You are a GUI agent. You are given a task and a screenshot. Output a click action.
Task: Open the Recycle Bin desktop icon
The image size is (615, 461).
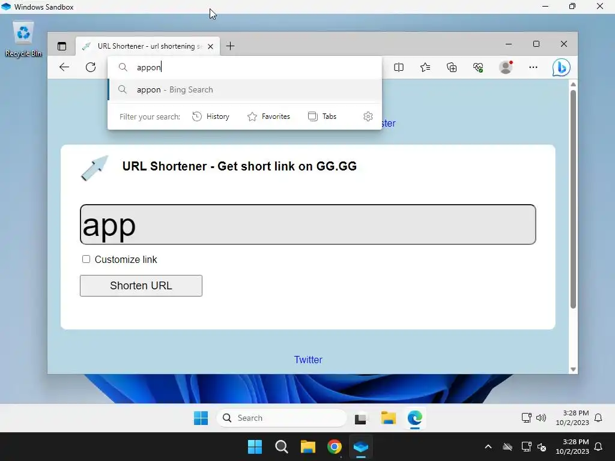coord(23,39)
